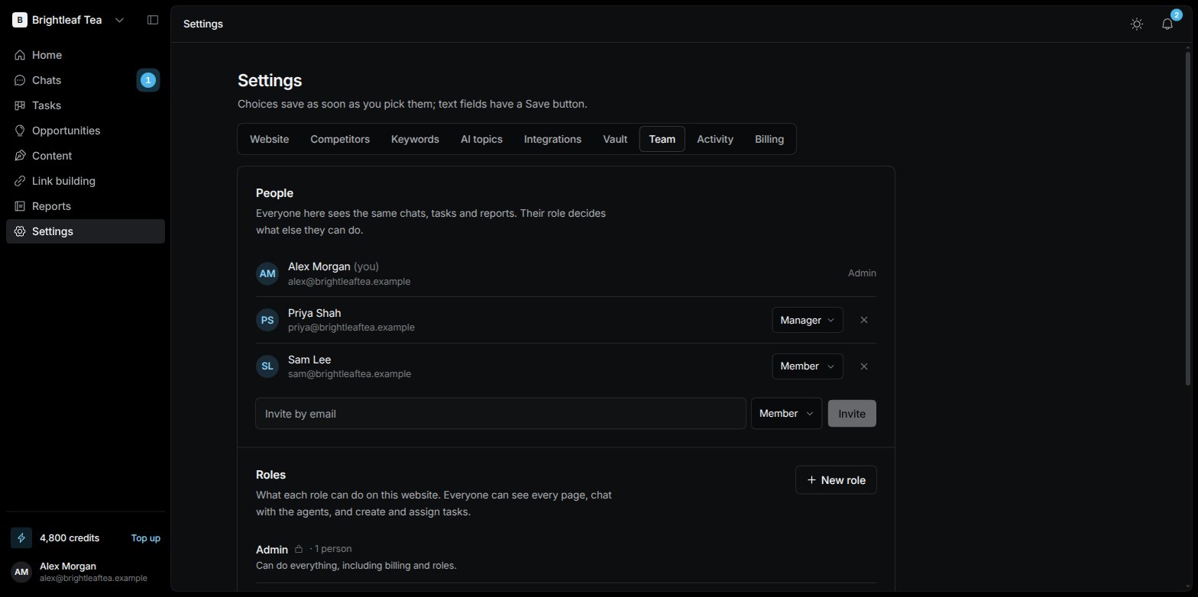1198x597 pixels.
Task: Click Priya Shah's PS avatar
Action: point(267,320)
